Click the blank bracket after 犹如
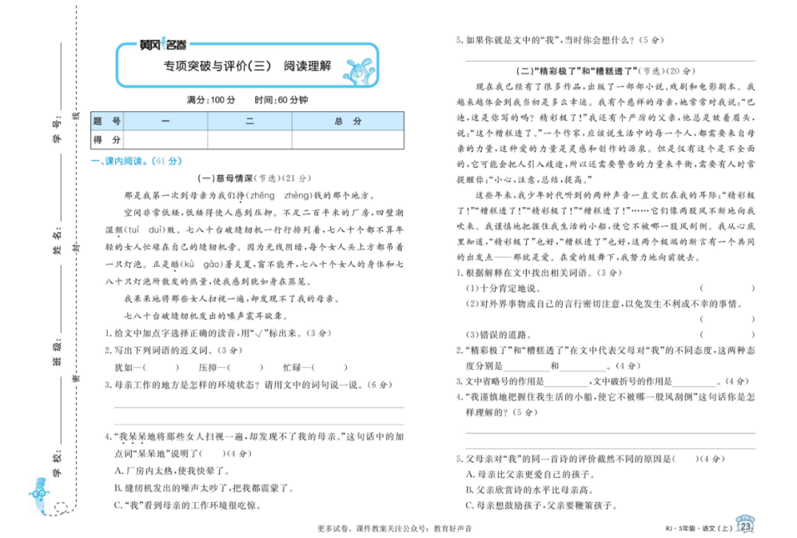 point(161,368)
